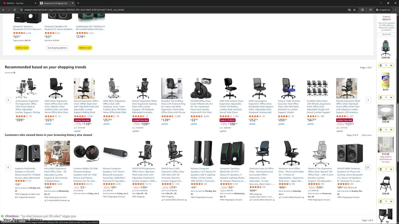Increase quantity of the $269.99 chair
Viewport: 399px width, 224px height.
click(x=391, y=65)
